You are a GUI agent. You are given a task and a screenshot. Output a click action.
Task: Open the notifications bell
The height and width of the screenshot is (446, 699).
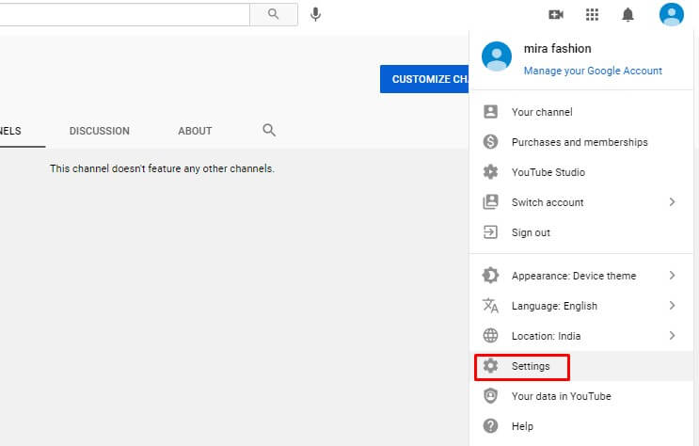[628, 15]
